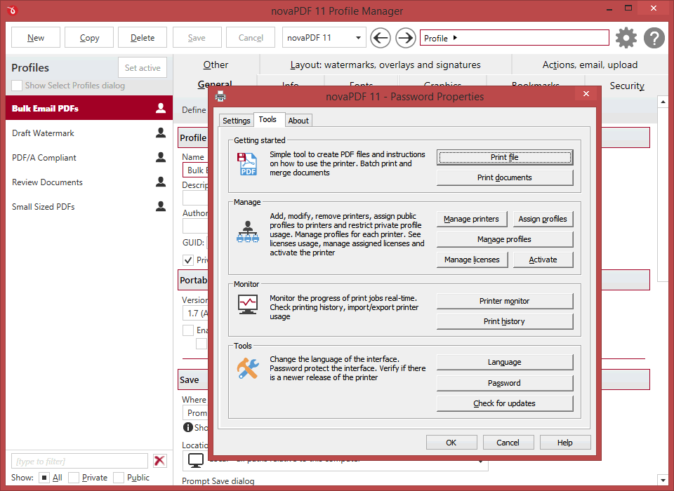Click user icon beside Small Sized PDFs
The width and height of the screenshot is (674, 491).
[161, 207]
